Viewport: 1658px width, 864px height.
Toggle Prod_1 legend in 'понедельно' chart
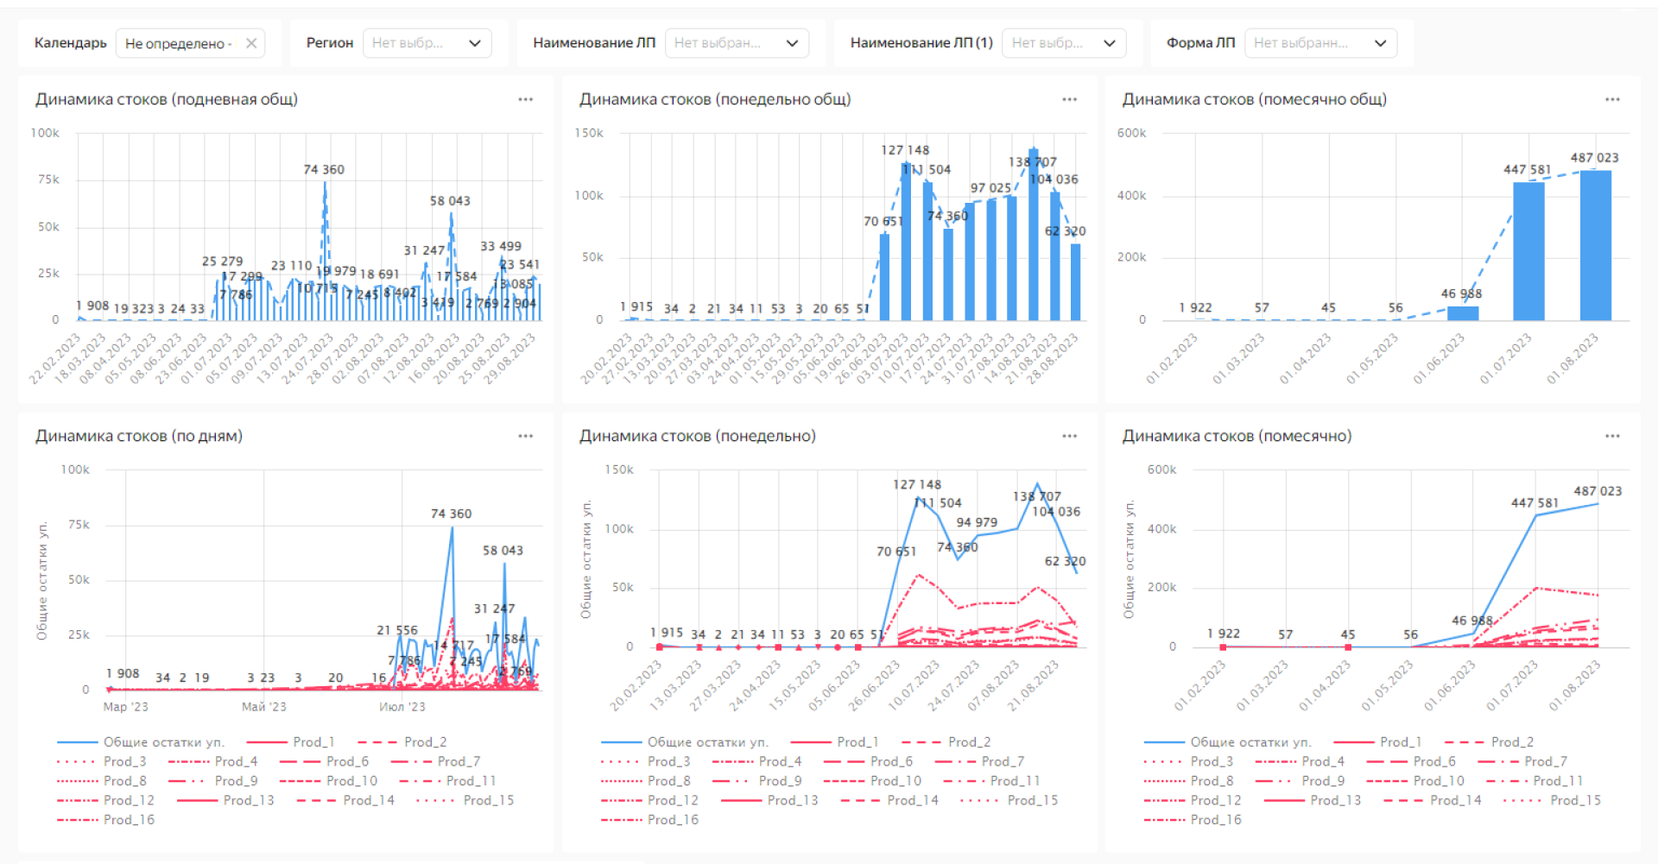coord(834,741)
